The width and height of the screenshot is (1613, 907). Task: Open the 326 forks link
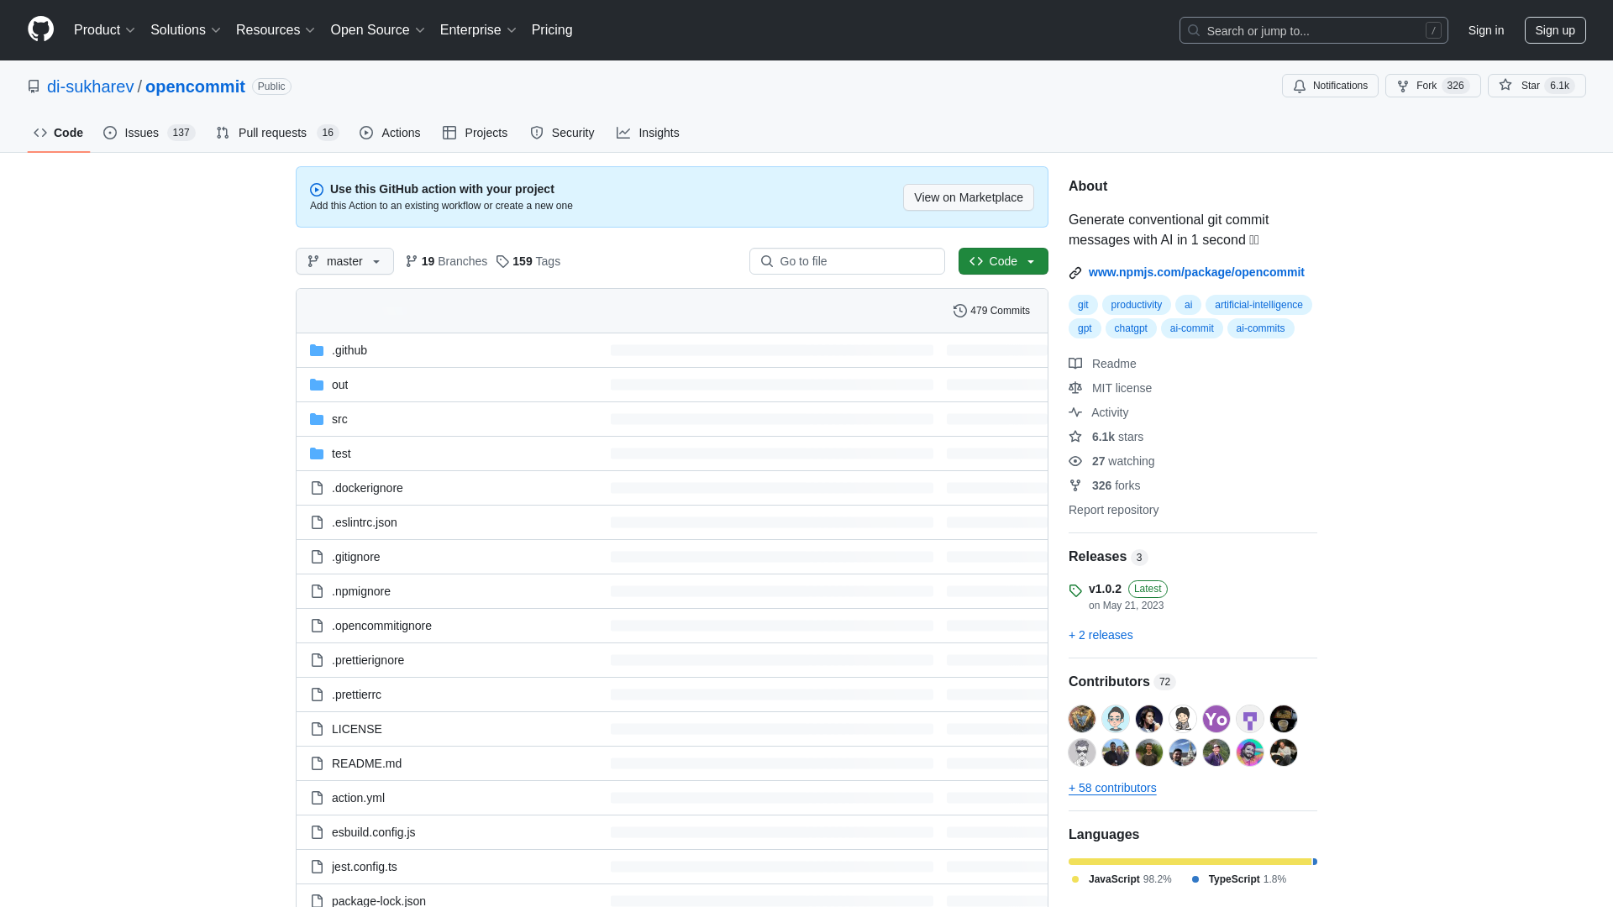click(x=1105, y=485)
